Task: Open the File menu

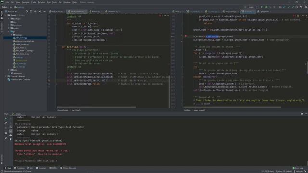Action: 7,2
